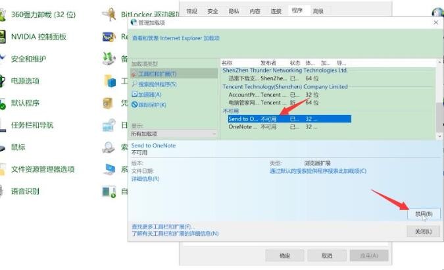
Task: Click the yellow-folder-with-blue-cube icon in Control Panel
Action: (110, 81)
